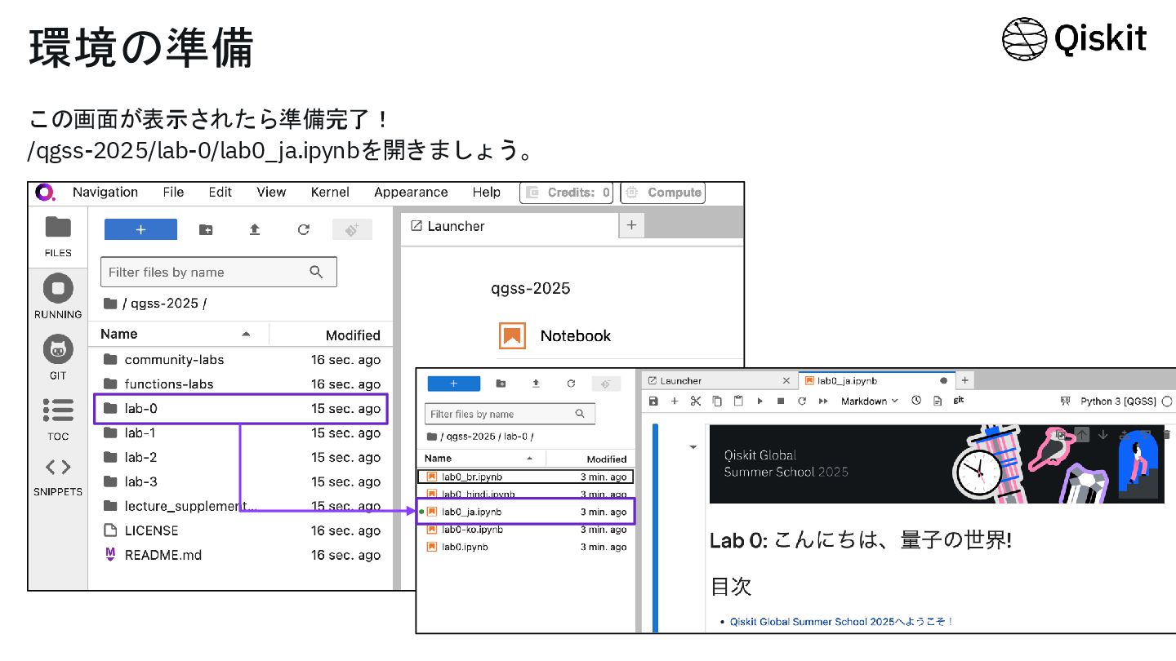The width and height of the screenshot is (1176, 661).
Task: Open lab0_ja.ipynb in the file list
Action: tap(525, 512)
